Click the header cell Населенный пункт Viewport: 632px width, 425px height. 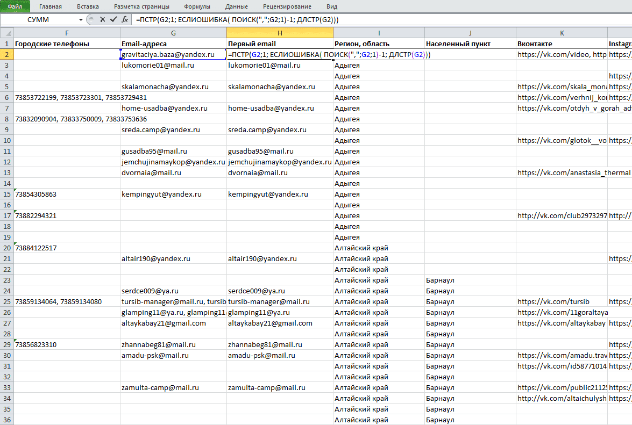pyautogui.click(x=471, y=44)
